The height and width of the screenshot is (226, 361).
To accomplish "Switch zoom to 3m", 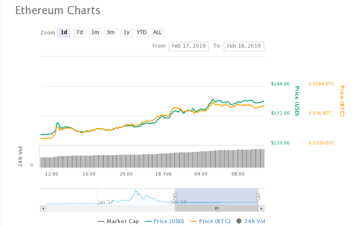I will pyautogui.click(x=110, y=32).
